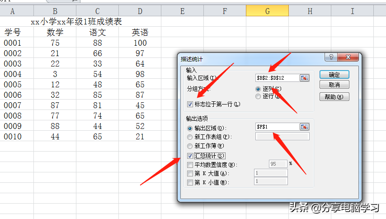Click math score 3 for 0004
386x219 pixels.
(55, 74)
